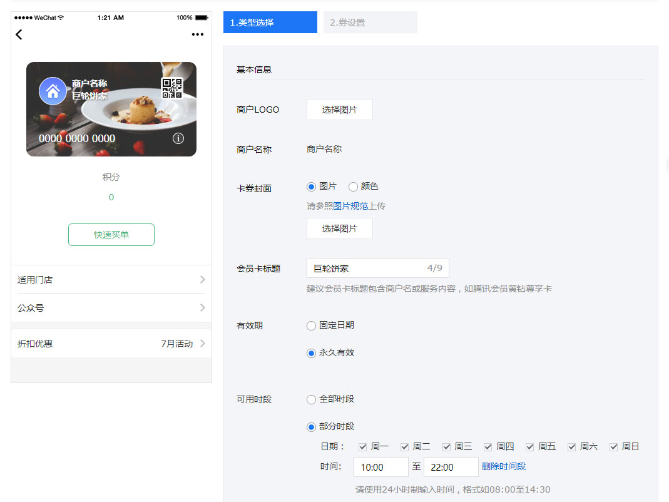Viewport: 669px width, 502px height.
Task: Open the 折扣优惠 7月活动 row
Action: [x=111, y=344]
